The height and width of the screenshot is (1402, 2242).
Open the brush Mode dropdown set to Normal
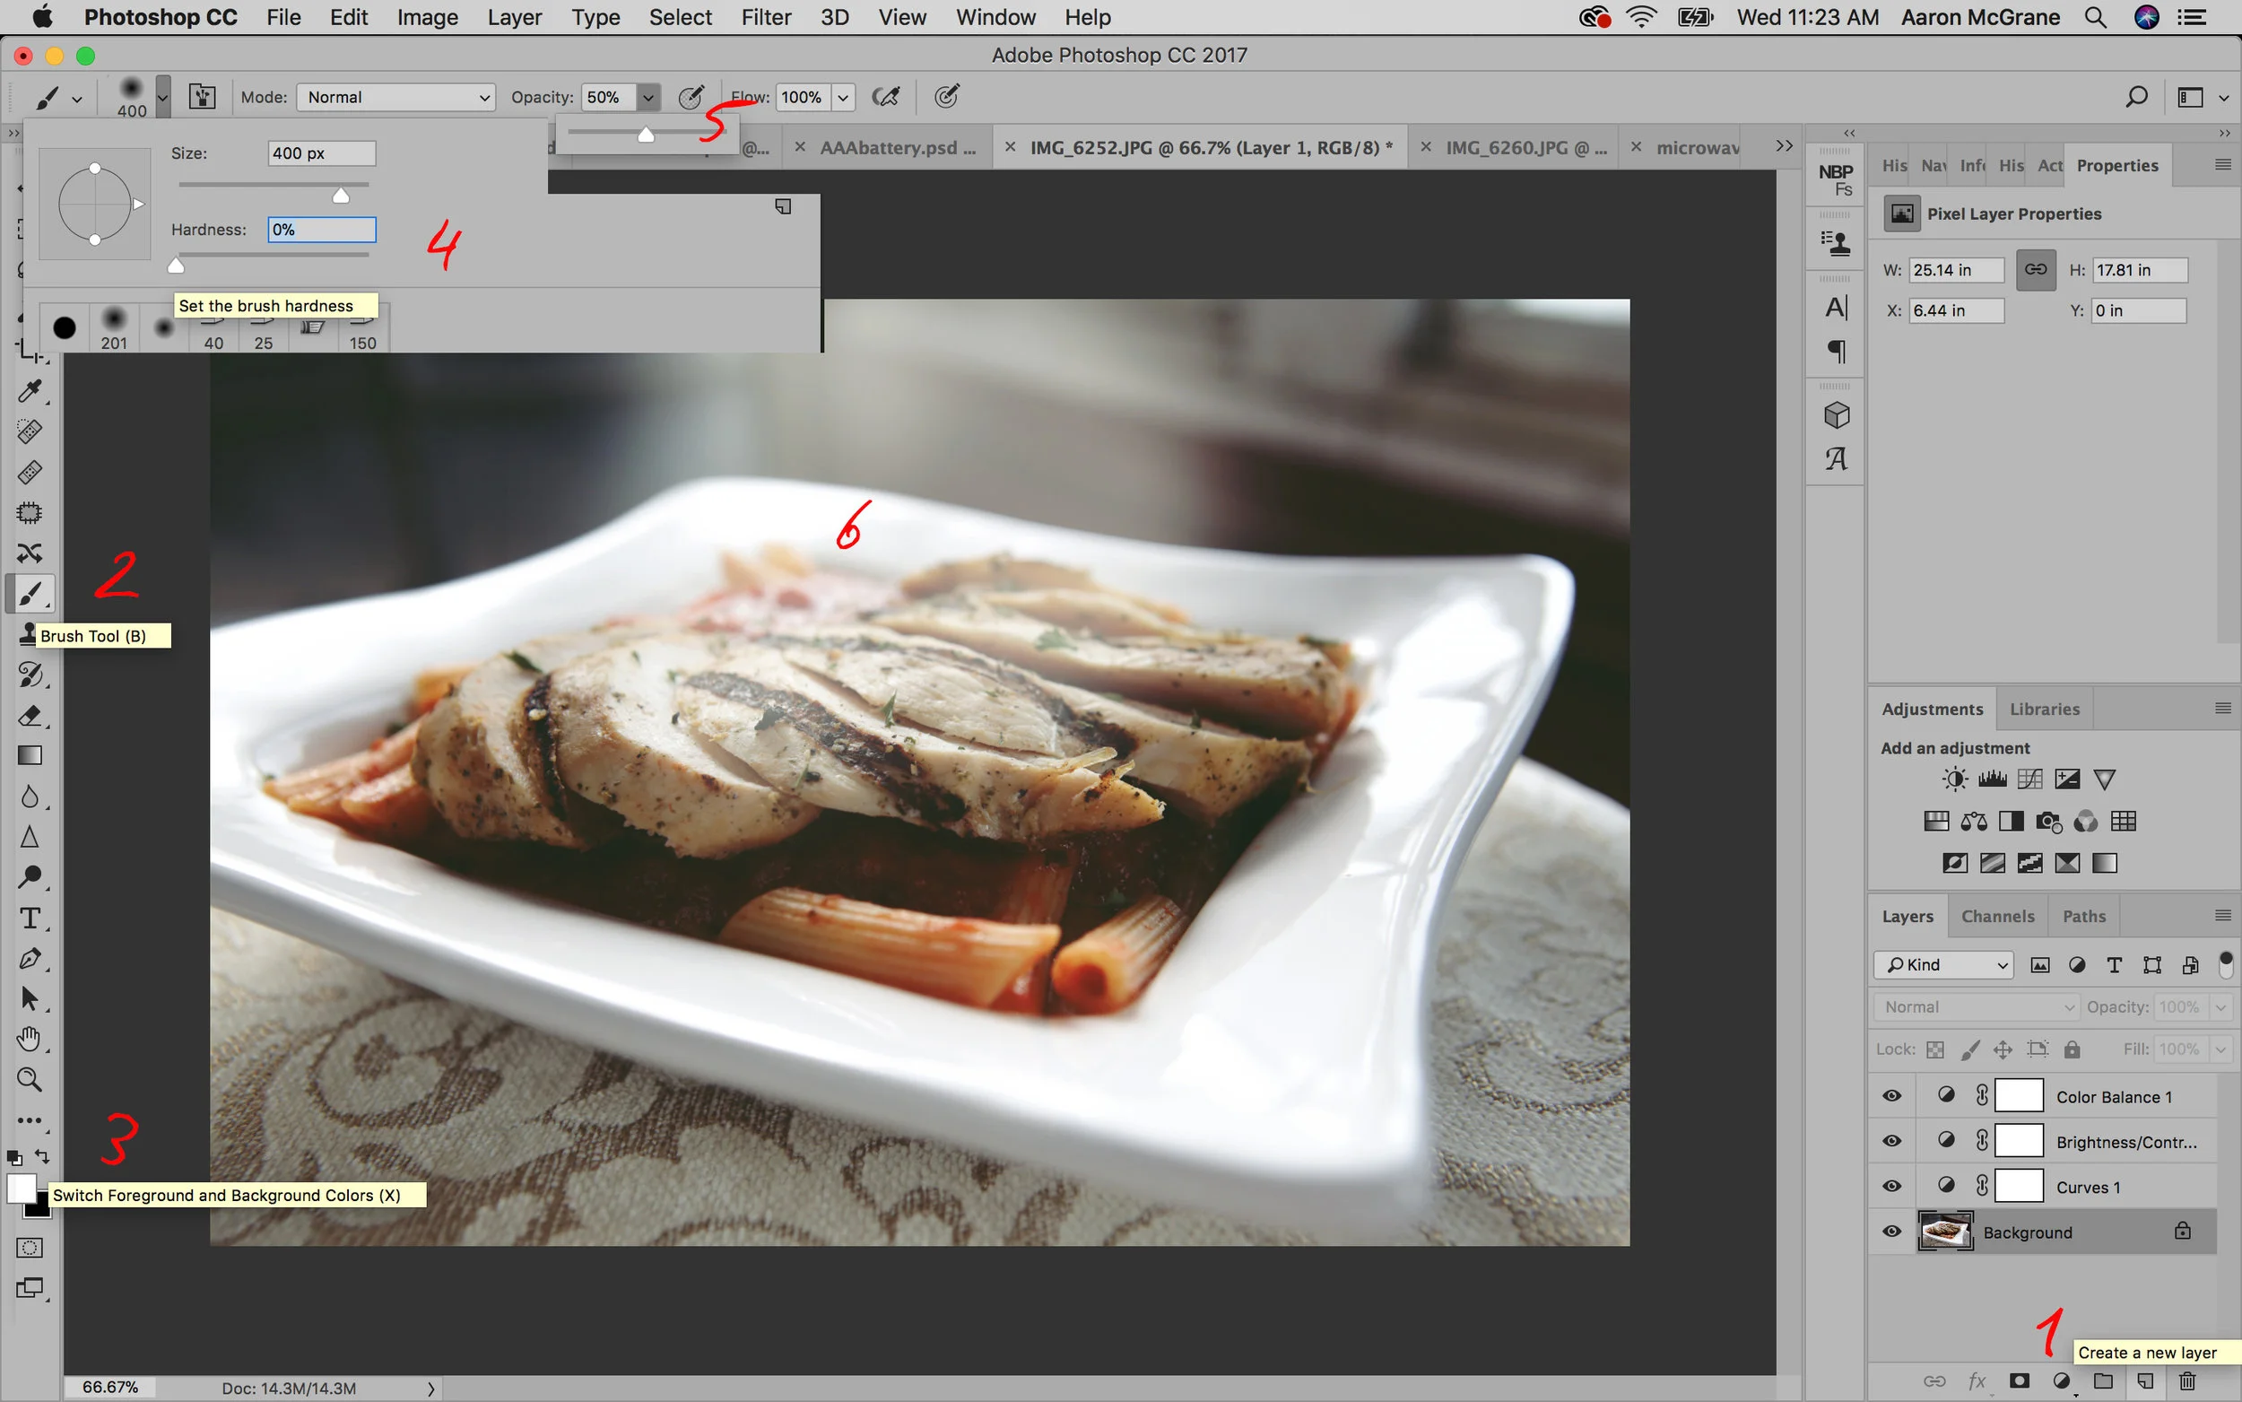395,98
